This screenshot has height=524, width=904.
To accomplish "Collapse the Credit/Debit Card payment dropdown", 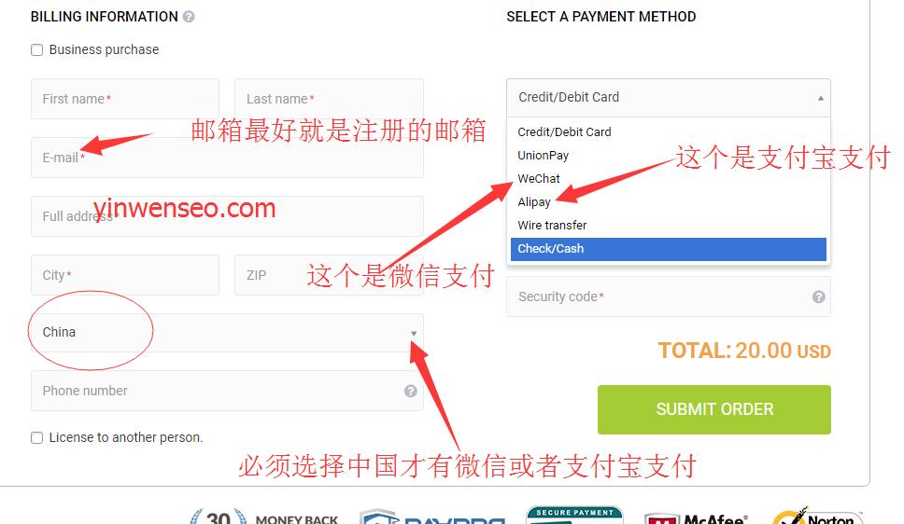I will (669, 98).
